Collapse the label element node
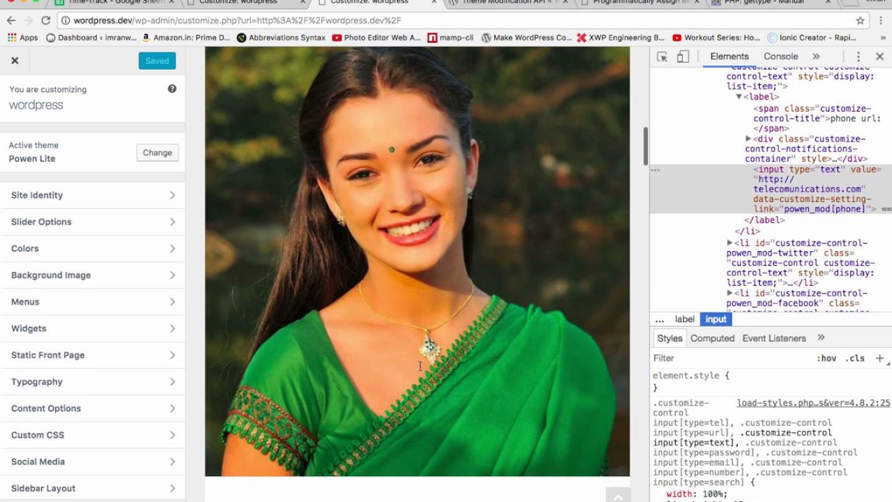Screen dimensions: 892x502 click(x=739, y=97)
